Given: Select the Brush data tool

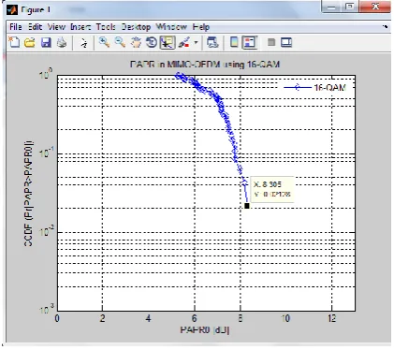Looking at the screenshot, I should [x=184, y=42].
